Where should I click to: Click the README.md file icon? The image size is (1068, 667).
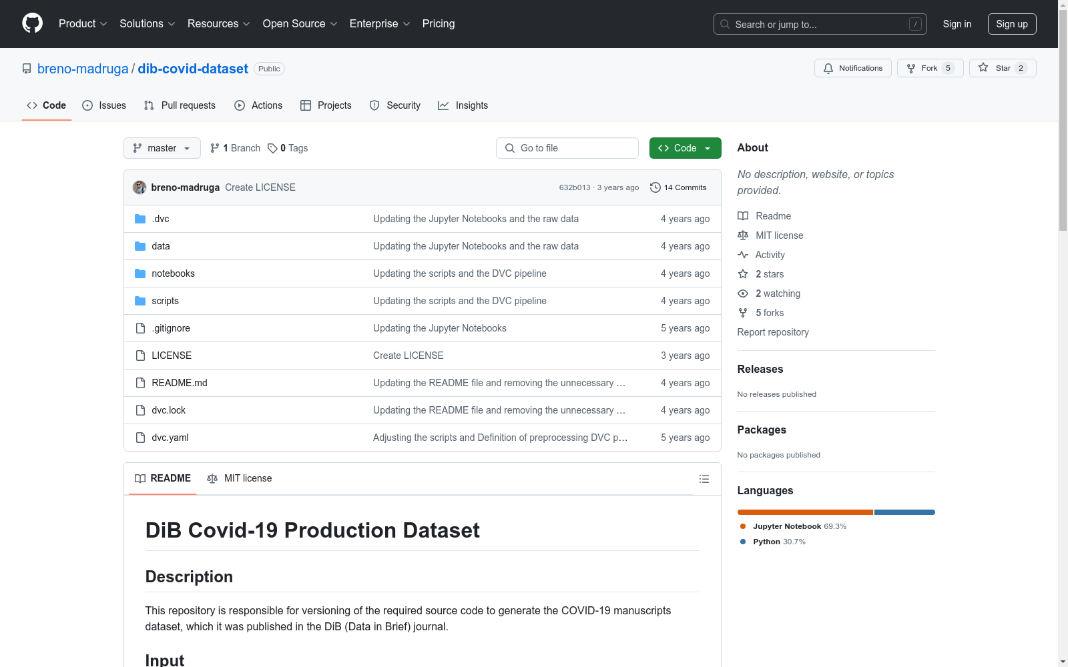140,383
